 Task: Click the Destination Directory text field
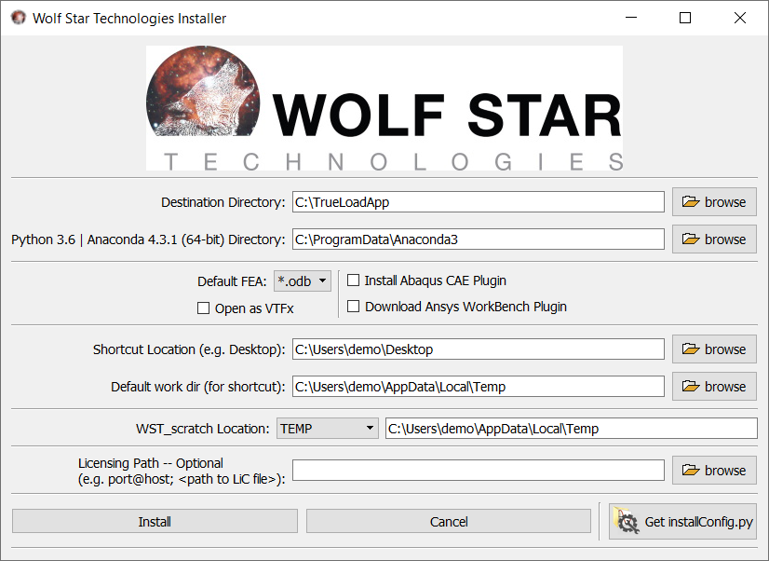coord(478,202)
